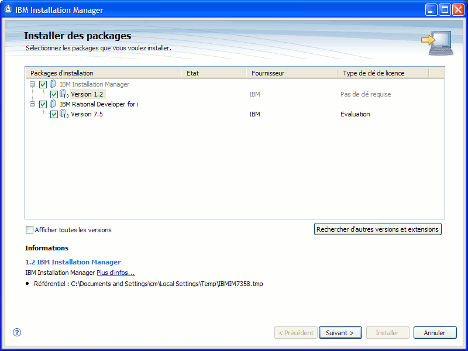468x351 pixels.
Task: Enable Afficher toutes les versions checkbox
Action: click(x=29, y=229)
